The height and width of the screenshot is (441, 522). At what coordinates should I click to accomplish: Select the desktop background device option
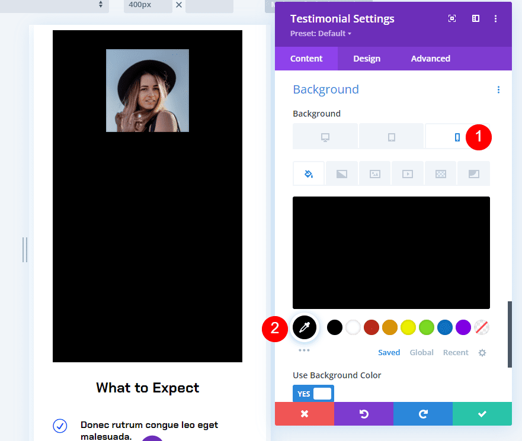coord(325,136)
